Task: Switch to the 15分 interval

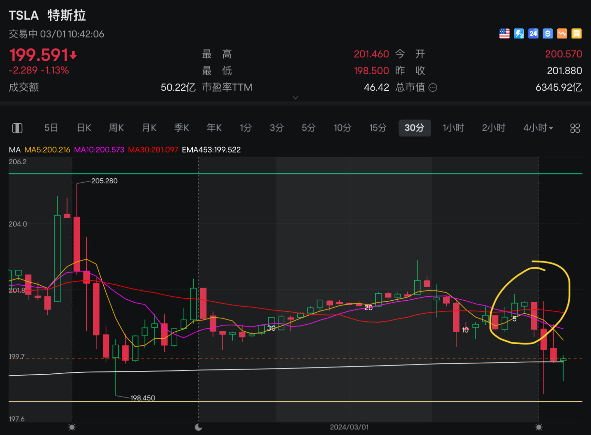Action: pyautogui.click(x=378, y=128)
